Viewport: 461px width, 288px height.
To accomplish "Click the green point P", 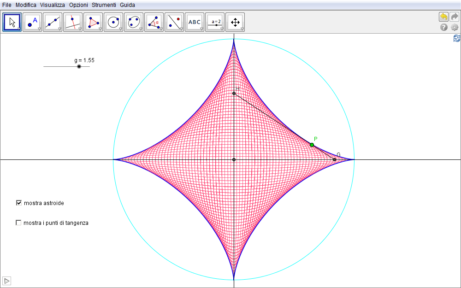I will click(x=312, y=145).
